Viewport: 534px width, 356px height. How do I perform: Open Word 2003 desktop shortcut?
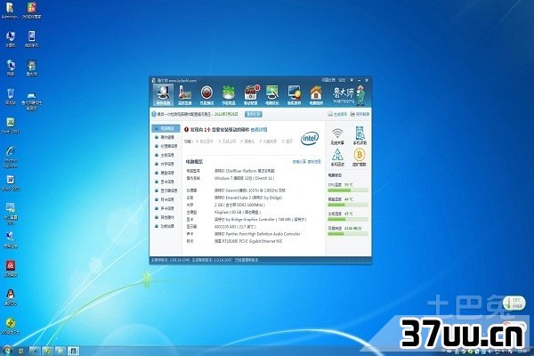[11, 182]
